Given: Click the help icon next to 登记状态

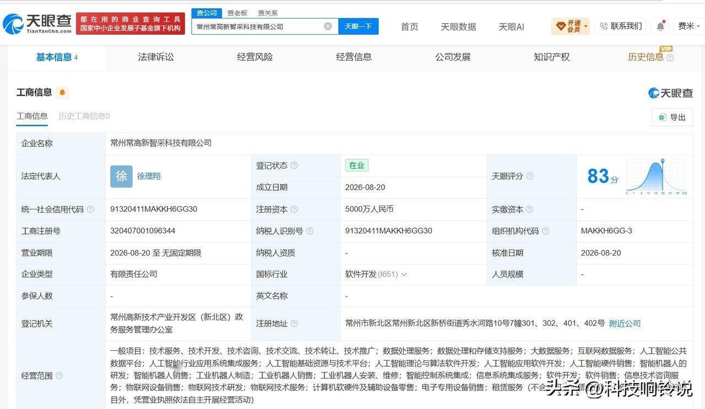Looking at the screenshot, I should pyautogui.click(x=294, y=165).
